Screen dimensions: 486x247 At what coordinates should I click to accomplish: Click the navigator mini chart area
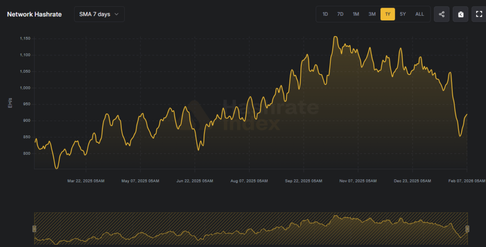[251, 229]
